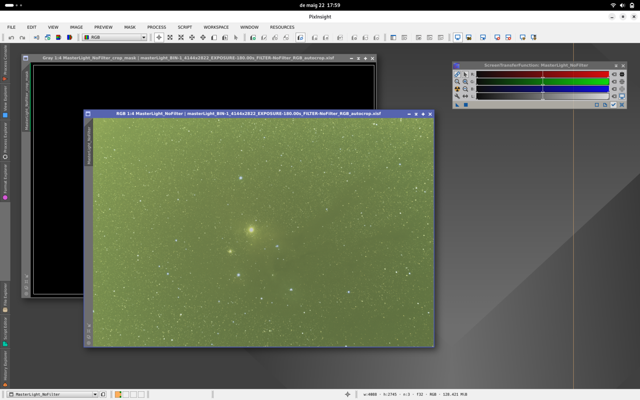Click the Browse Documentation icon in ScreenTransferFunction
This screenshot has width=640, height=400.
(605, 105)
